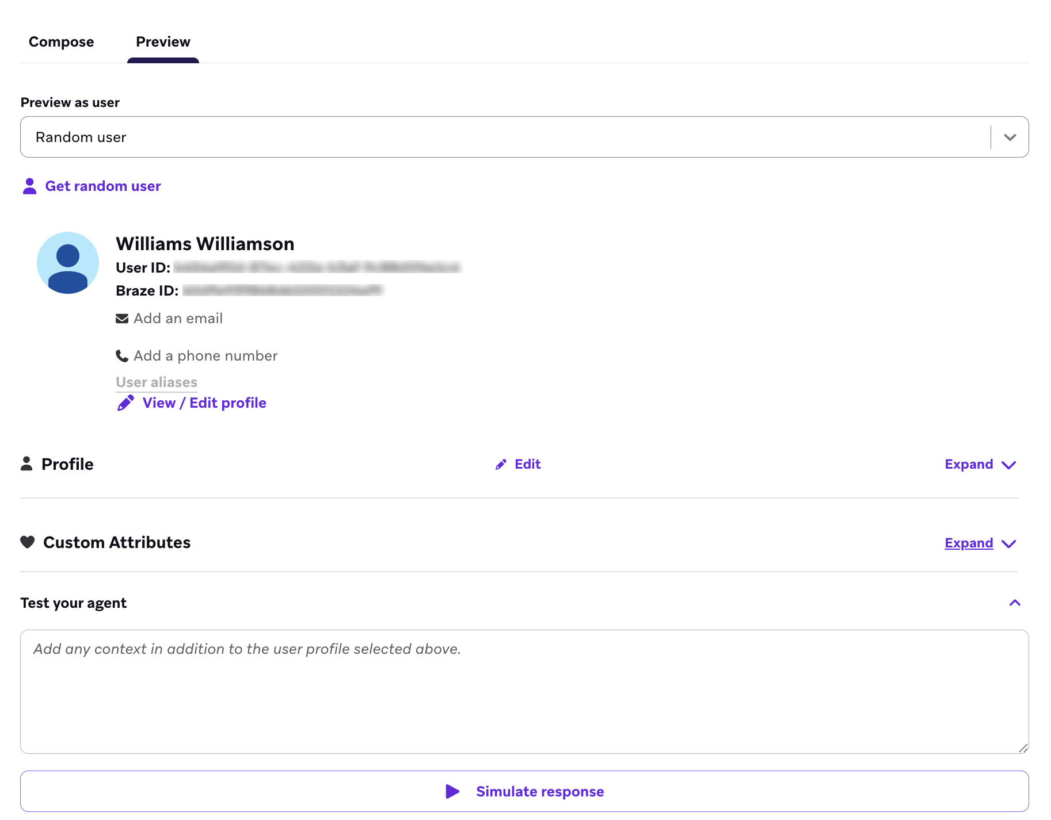Click the pencil icon beside View / Edit profile

pos(125,403)
